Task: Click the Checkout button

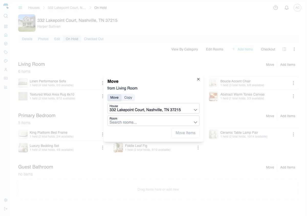Action: pyautogui.click(x=268, y=49)
